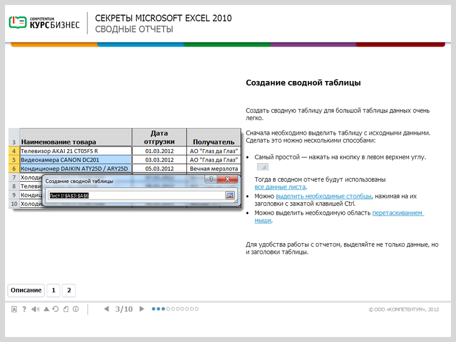Viewport: 456px width, 342px height.
Task: Select row header 3
Action: [14, 137]
